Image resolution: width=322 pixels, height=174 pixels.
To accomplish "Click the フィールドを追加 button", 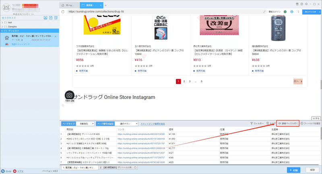I will 310,123.
